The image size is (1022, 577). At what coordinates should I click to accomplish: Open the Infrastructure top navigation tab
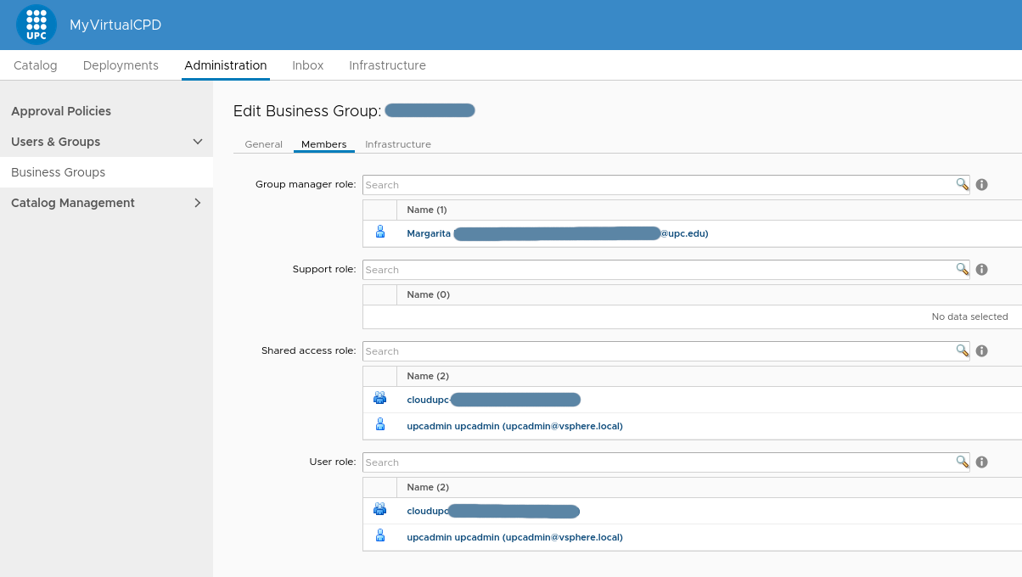pos(387,65)
